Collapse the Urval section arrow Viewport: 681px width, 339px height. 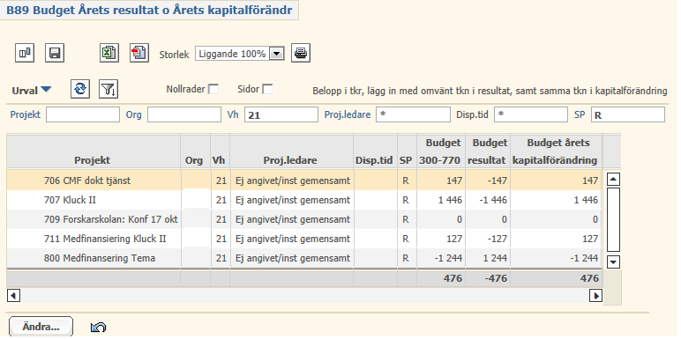[x=46, y=90]
